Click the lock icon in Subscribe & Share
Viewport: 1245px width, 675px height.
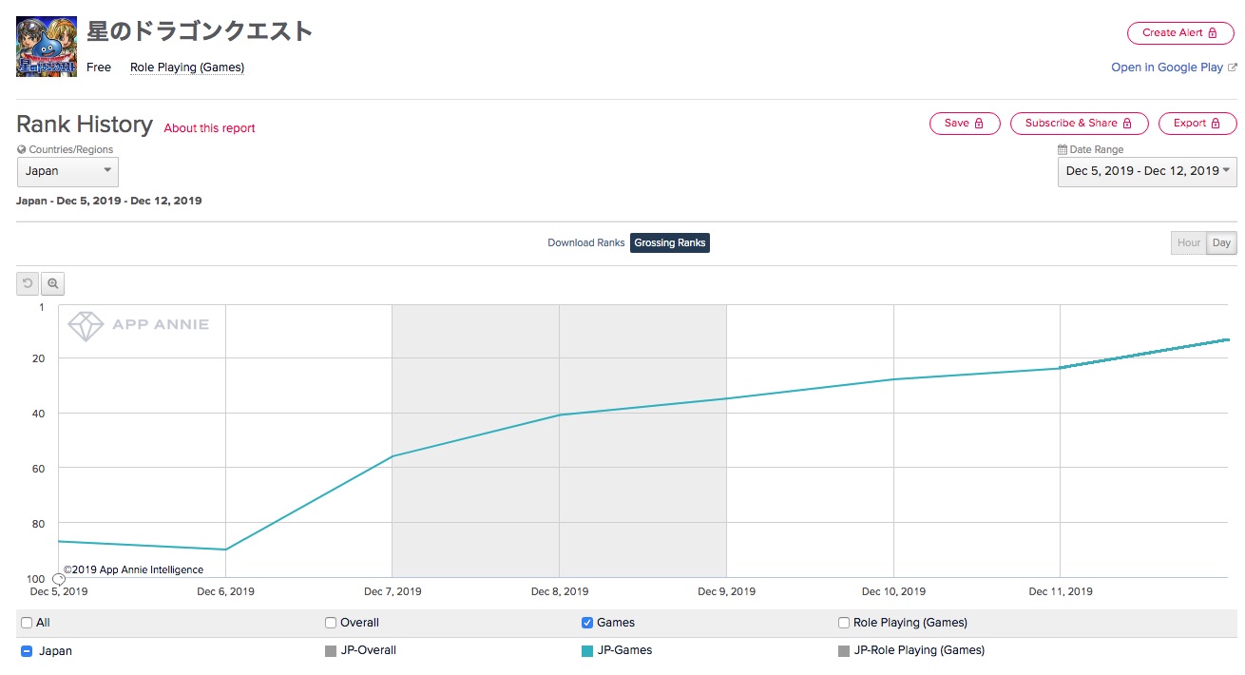tap(1127, 124)
